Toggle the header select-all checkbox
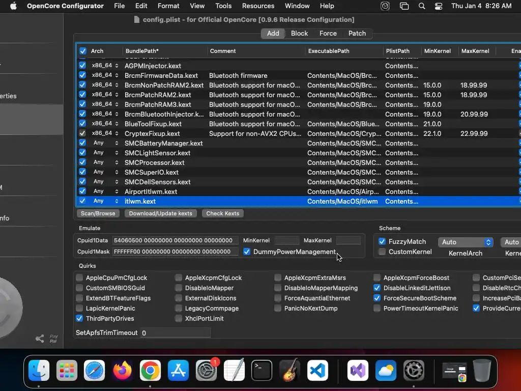This screenshot has width=521, height=391. coord(83,51)
